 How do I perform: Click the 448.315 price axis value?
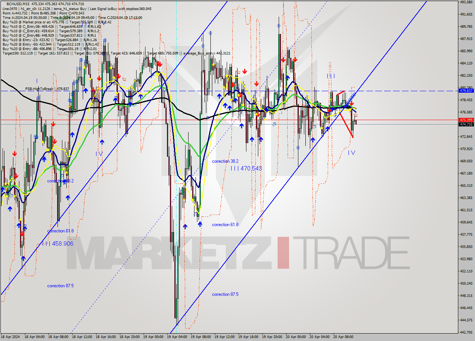(466, 296)
